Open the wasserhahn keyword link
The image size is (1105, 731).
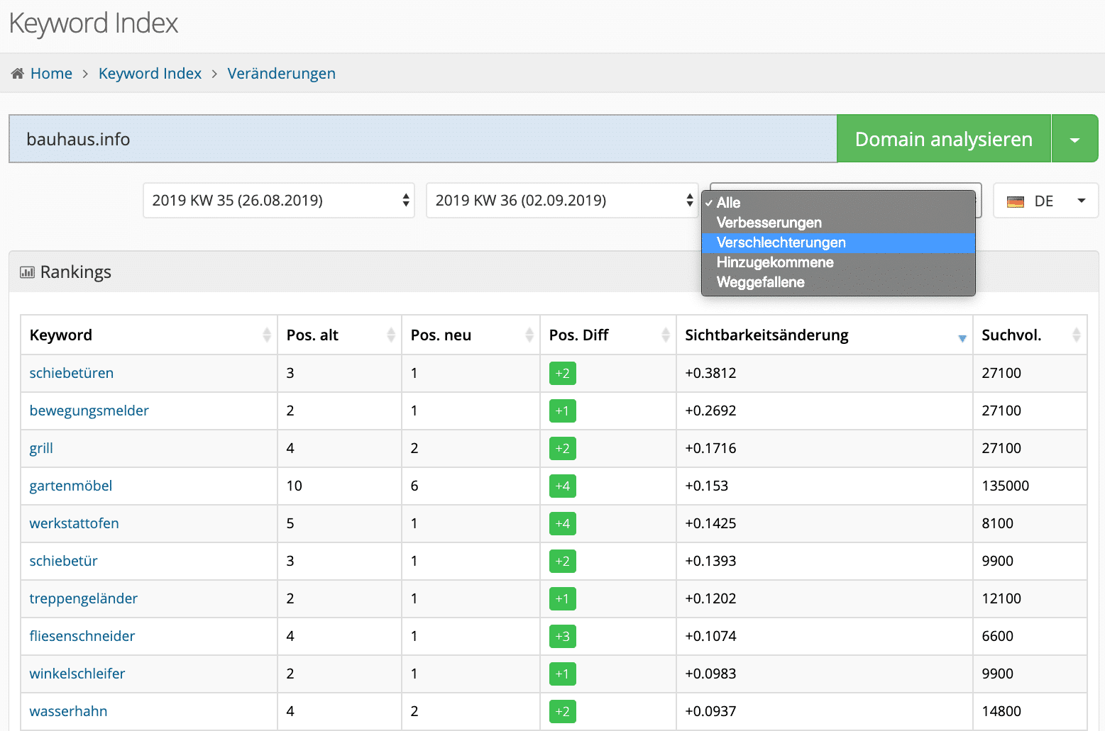[69, 711]
